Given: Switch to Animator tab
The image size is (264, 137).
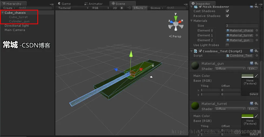Looking at the screenshot, I should (x=93, y=4).
